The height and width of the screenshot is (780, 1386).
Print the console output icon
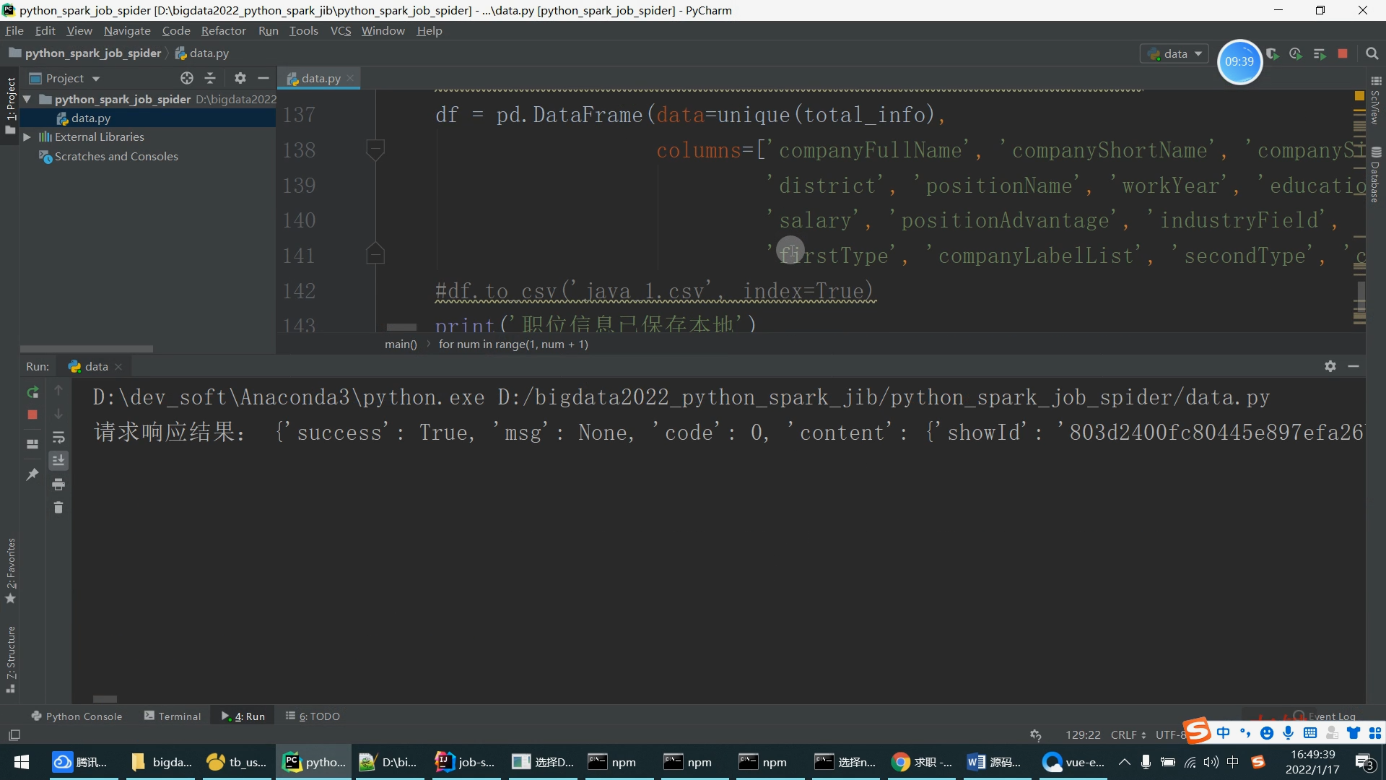point(58,484)
